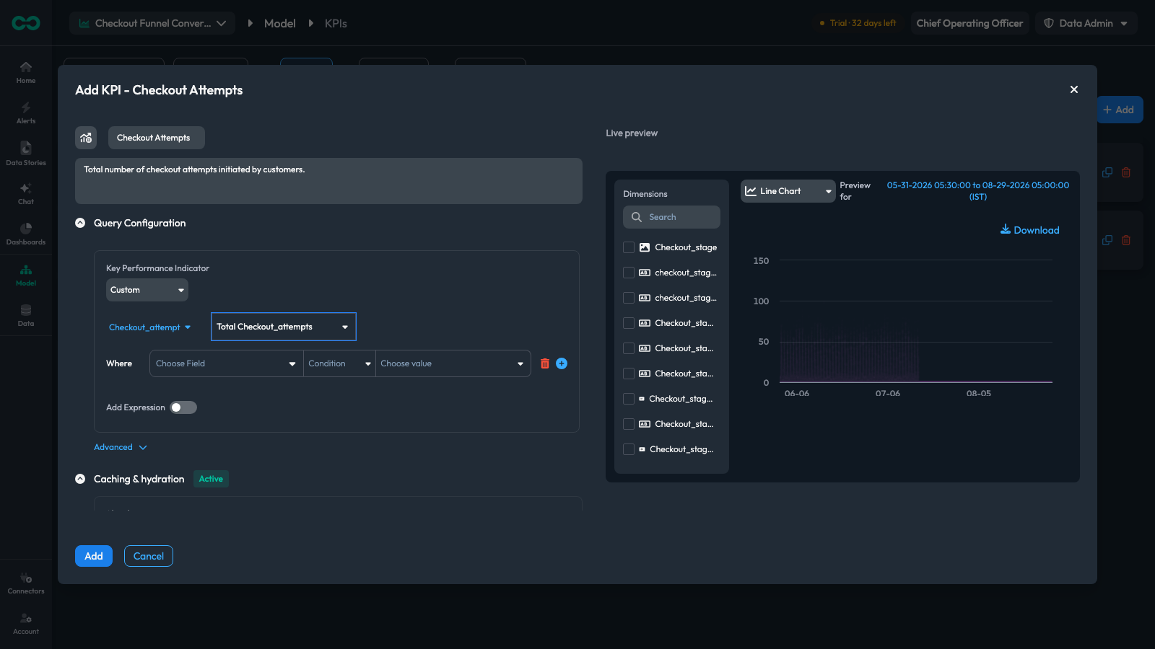The image size is (1155, 649).
Task: Click the KPI icon beside Checkout Attempts name
Action: (x=86, y=138)
